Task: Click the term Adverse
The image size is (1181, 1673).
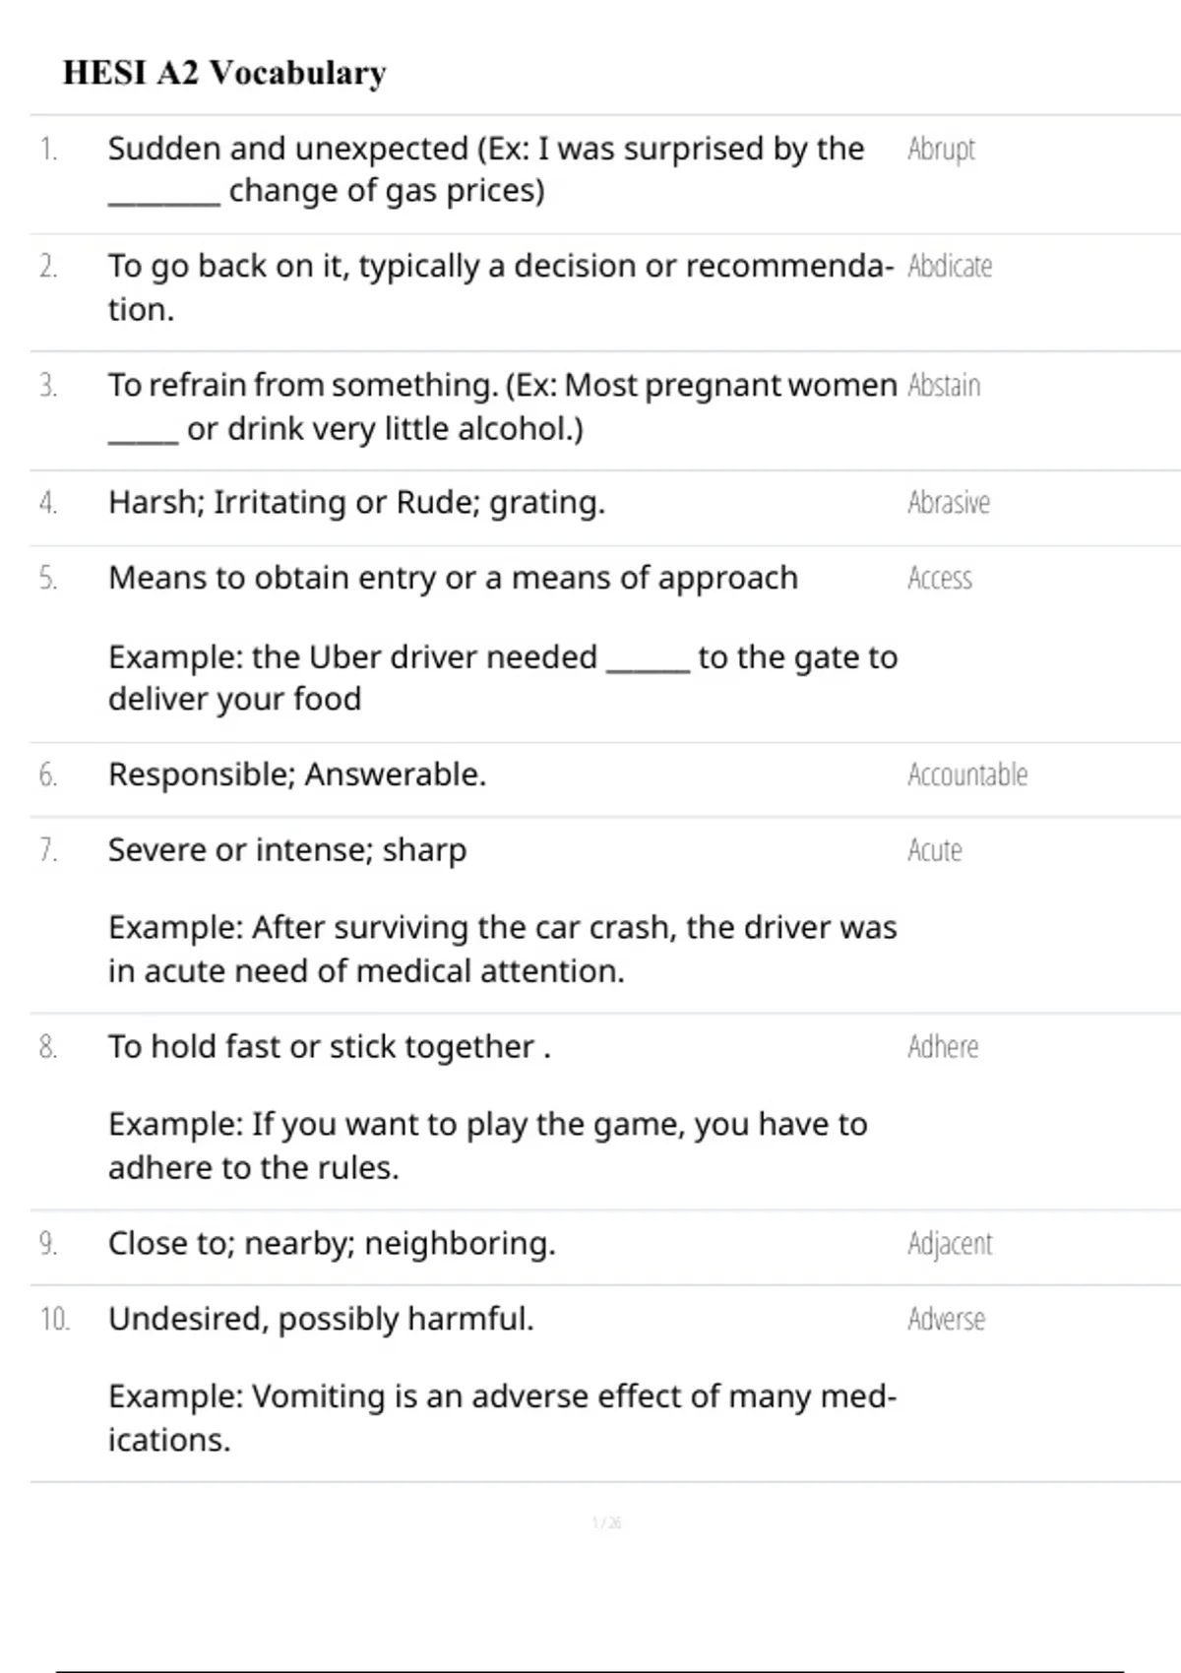Action: point(946,1320)
